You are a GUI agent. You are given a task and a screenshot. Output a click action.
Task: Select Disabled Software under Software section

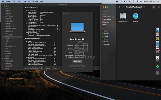[11, 65]
